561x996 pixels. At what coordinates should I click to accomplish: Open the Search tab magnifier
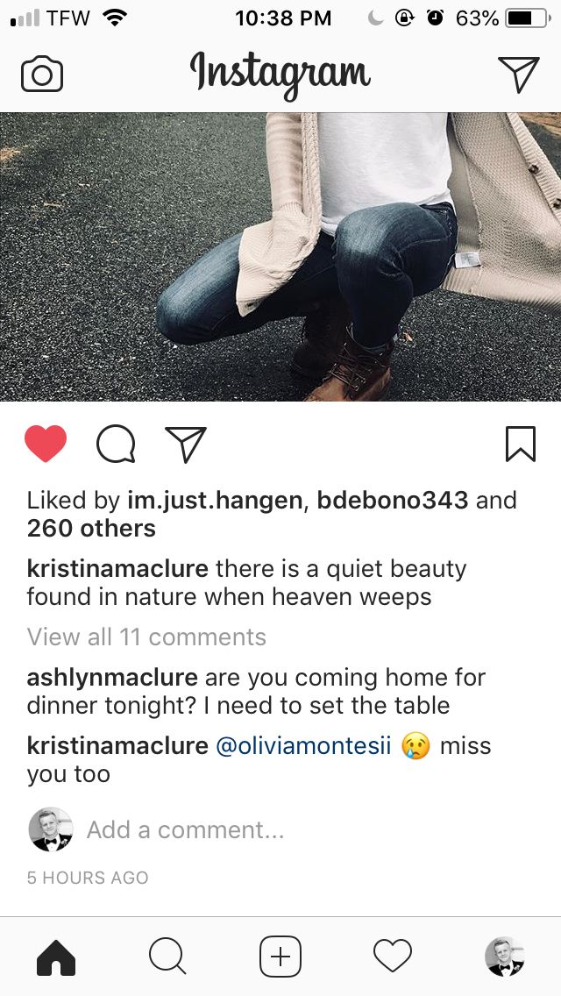(167, 957)
